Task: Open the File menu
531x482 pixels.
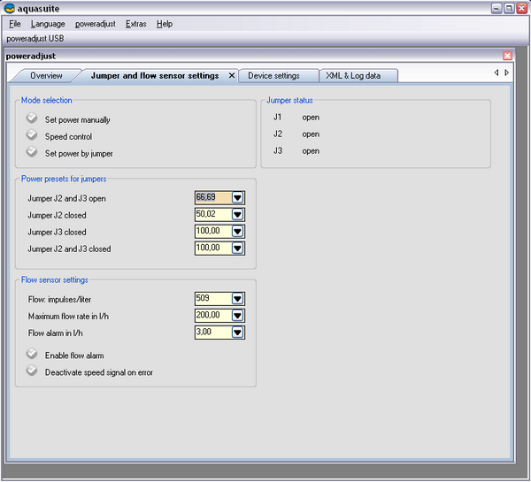Action: pyautogui.click(x=14, y=24)
